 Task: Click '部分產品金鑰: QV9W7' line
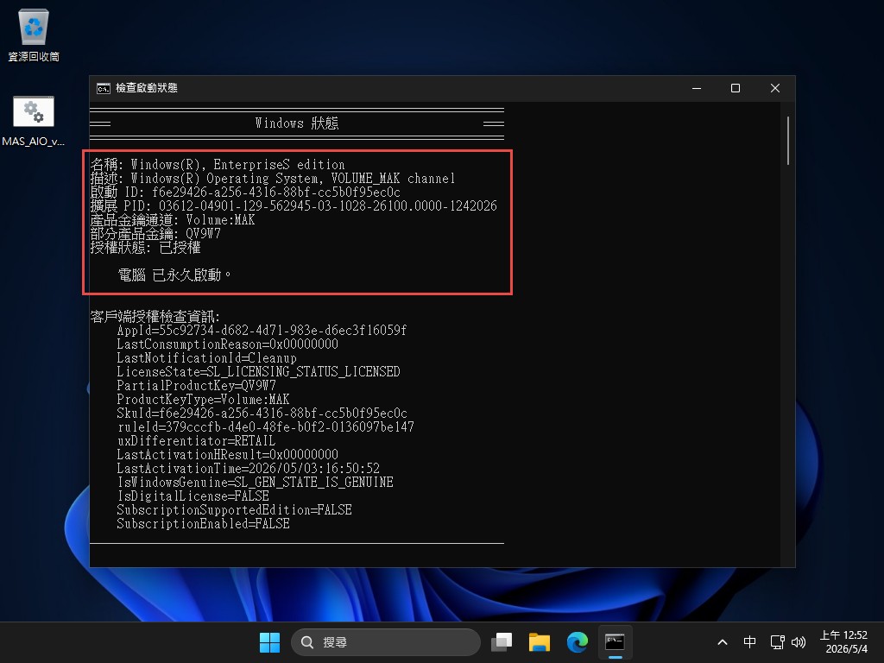coord(155,233)
